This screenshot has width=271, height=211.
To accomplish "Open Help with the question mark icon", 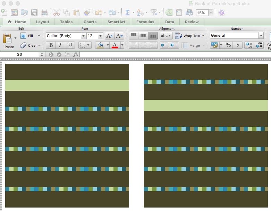I will [x=222, y=12].
